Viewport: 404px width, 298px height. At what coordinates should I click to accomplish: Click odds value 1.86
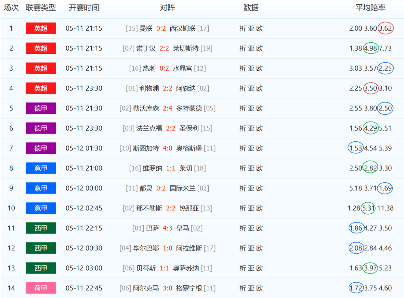pyautogui.click(x=356, y=228)
